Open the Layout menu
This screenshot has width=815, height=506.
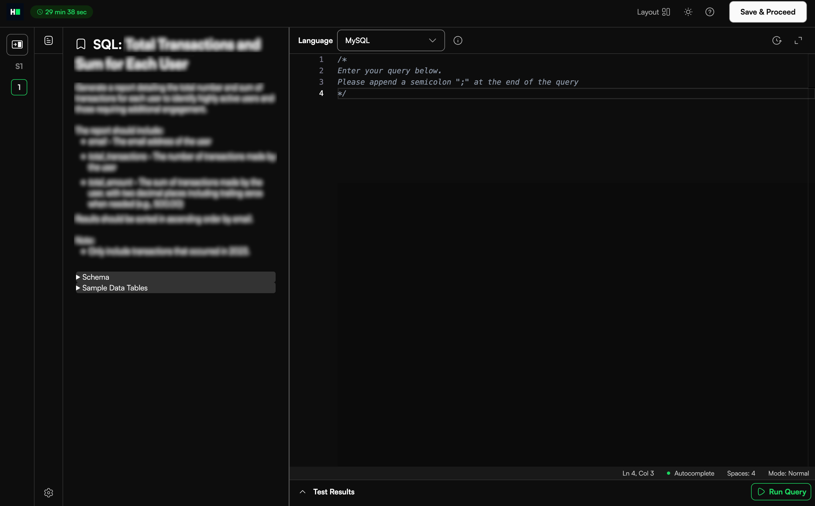pos(653,12)
